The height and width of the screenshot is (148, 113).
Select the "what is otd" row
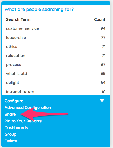56,74
